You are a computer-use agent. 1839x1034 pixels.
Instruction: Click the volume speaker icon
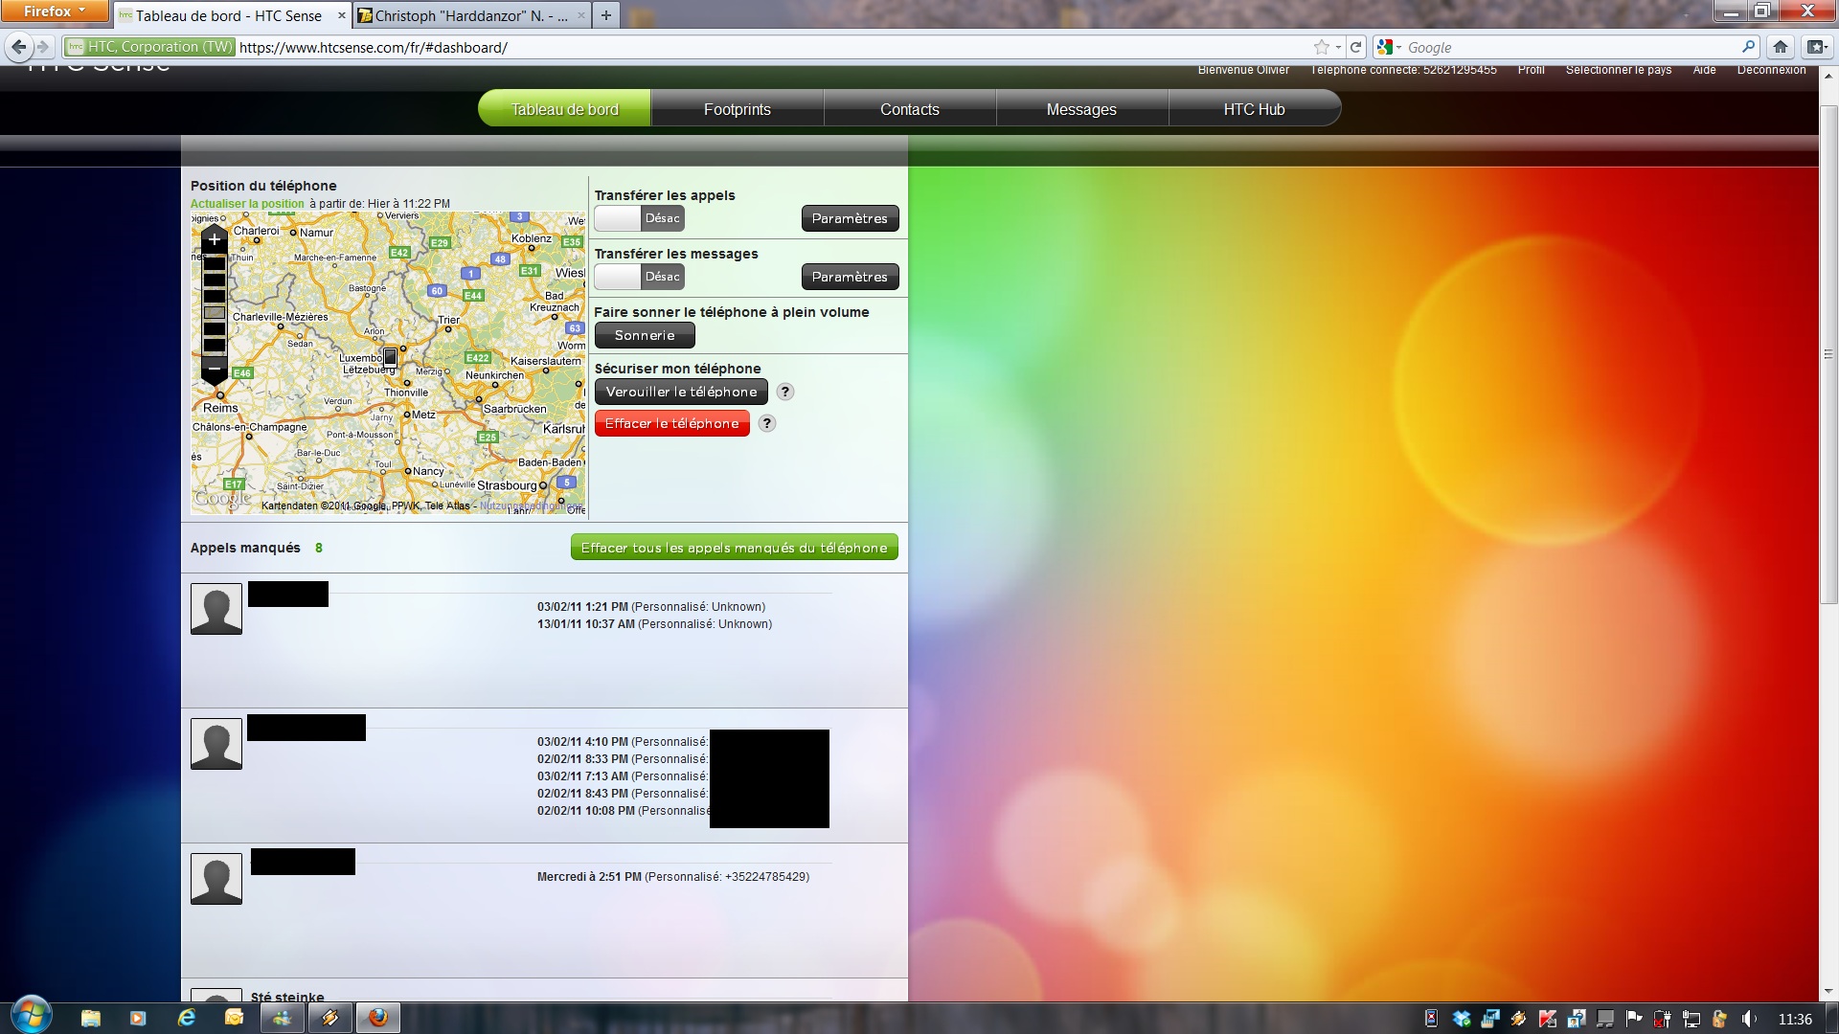[x=1749, y=1019]
